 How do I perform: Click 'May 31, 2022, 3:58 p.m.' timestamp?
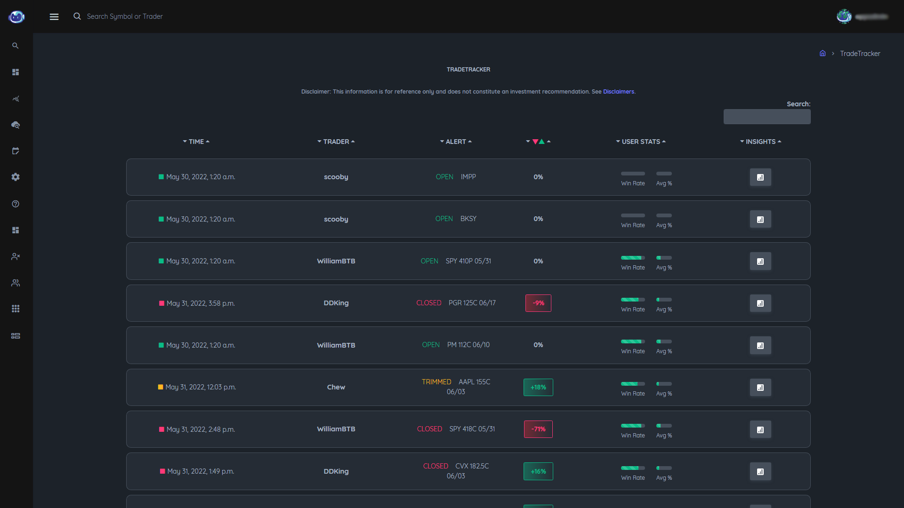(201, 303)
